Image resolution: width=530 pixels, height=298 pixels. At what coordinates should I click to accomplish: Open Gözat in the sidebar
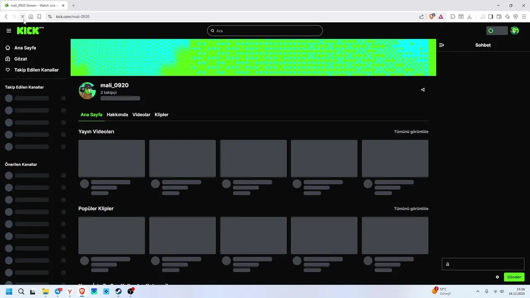point(20,59)
